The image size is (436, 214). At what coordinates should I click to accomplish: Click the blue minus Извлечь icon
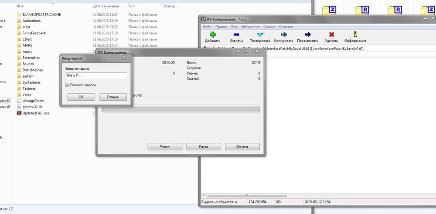pos(236,34)
